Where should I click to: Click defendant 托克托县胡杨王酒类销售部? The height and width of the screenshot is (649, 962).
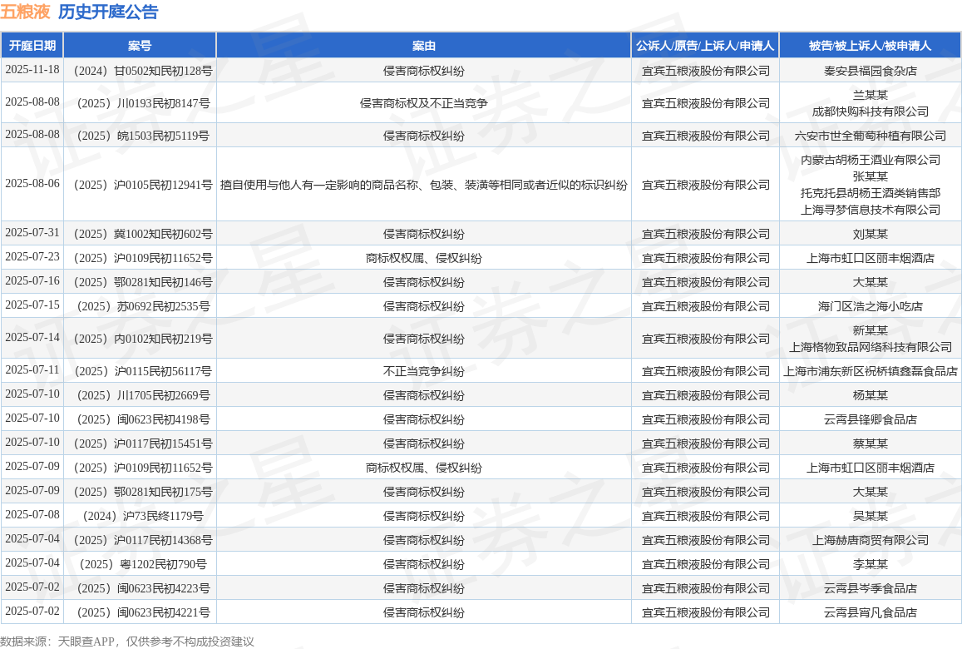(x=870, y=193)
